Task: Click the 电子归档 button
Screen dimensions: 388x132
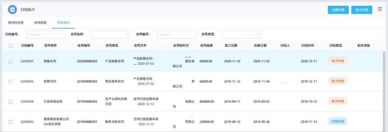Action: (362, 10)
